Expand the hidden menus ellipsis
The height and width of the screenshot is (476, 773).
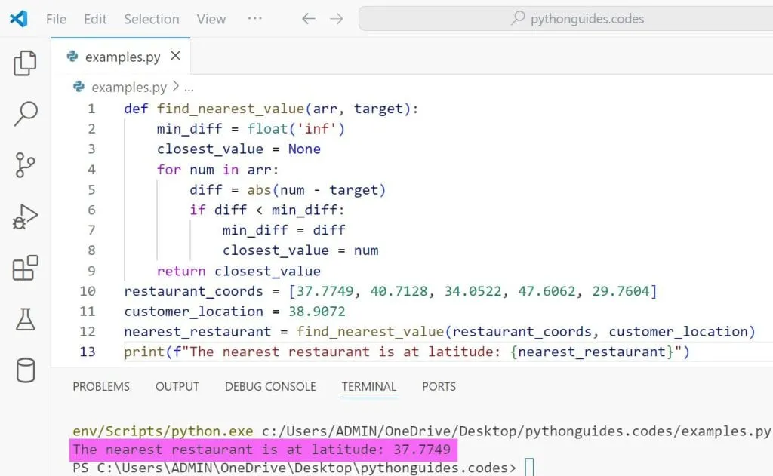tap(254, 19)
